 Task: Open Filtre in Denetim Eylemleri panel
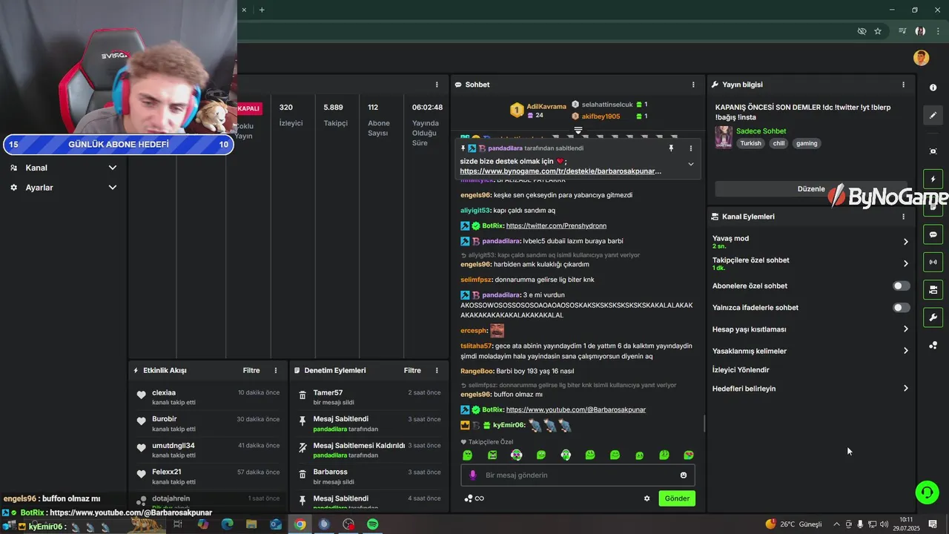[x=412, y=370]
